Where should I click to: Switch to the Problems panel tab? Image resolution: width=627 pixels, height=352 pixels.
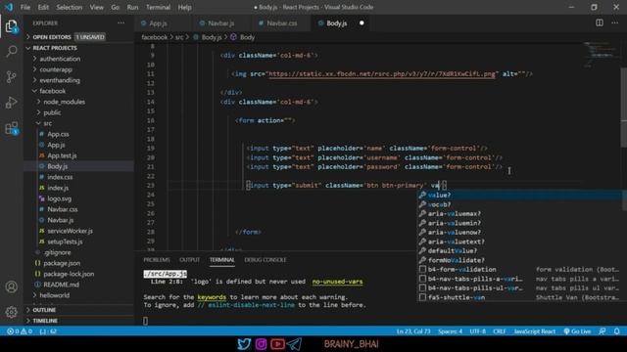click(157, 260)
